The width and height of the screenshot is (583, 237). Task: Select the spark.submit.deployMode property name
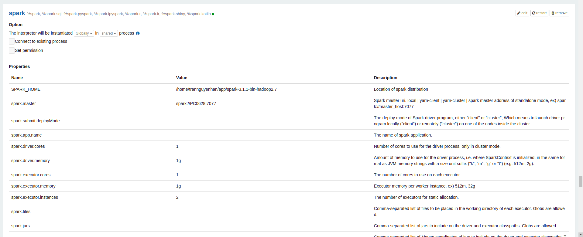35,121
